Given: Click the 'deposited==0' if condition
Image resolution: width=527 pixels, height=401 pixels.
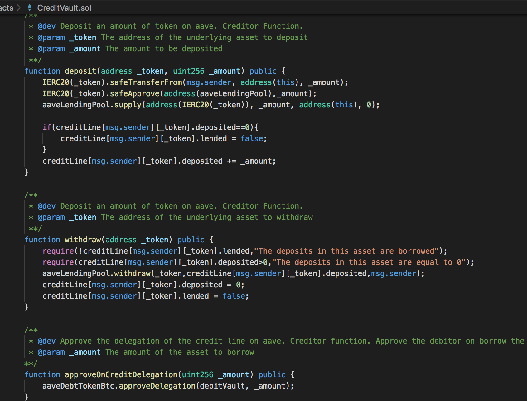Looking at the screenshot, I should (x=151, y=127).
